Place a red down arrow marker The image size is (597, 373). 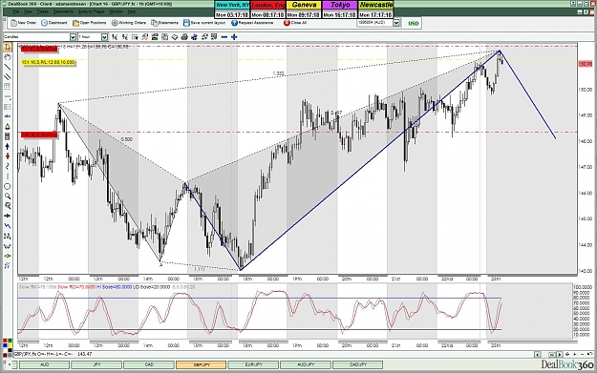8,156
